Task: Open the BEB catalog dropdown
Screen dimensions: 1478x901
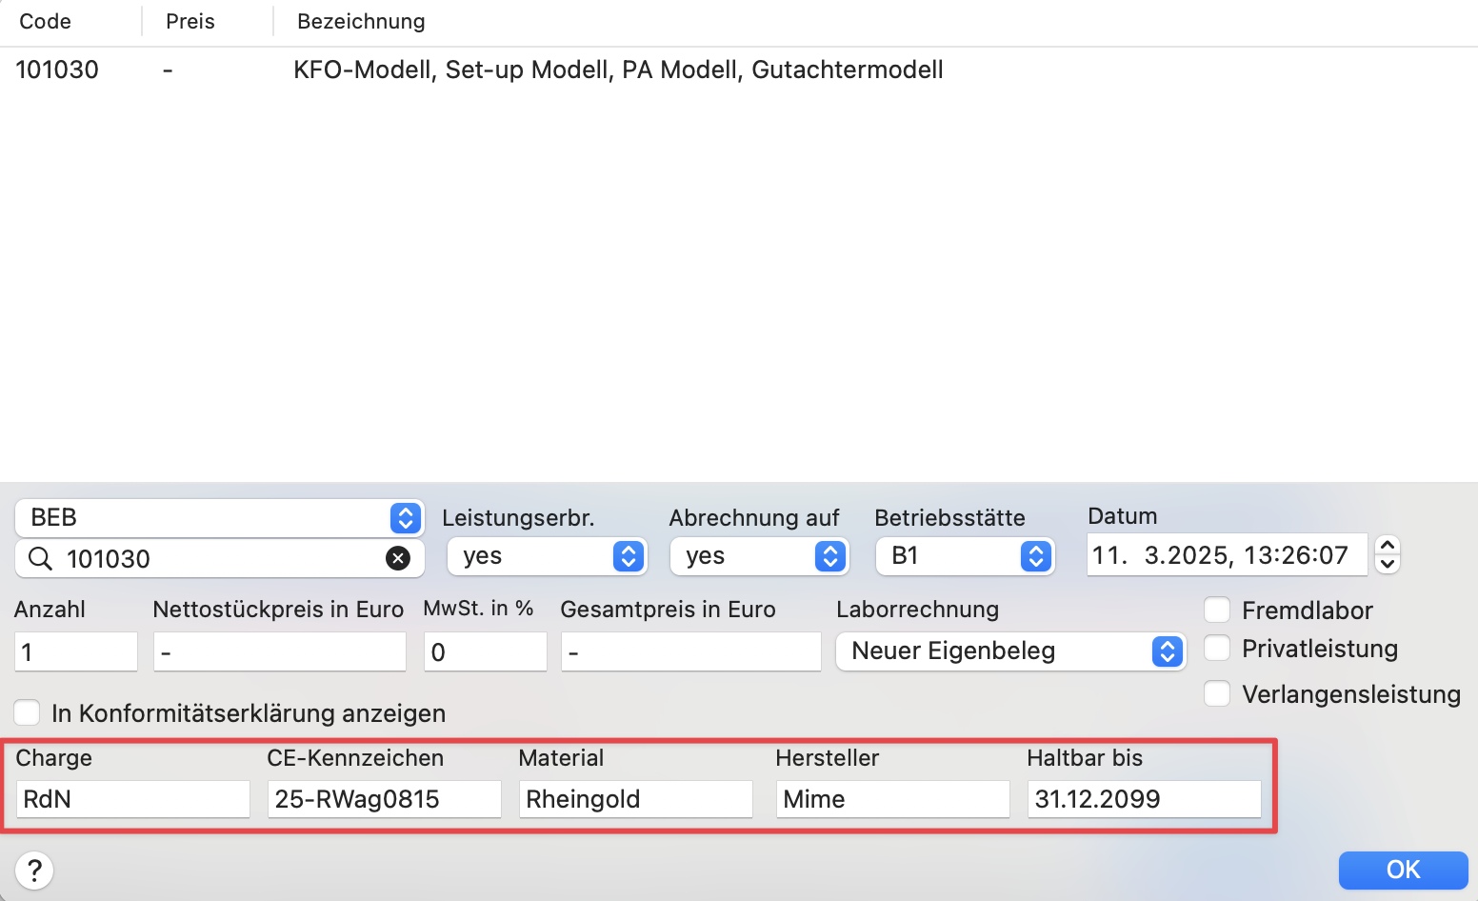Action: click(x=219, y=518)
